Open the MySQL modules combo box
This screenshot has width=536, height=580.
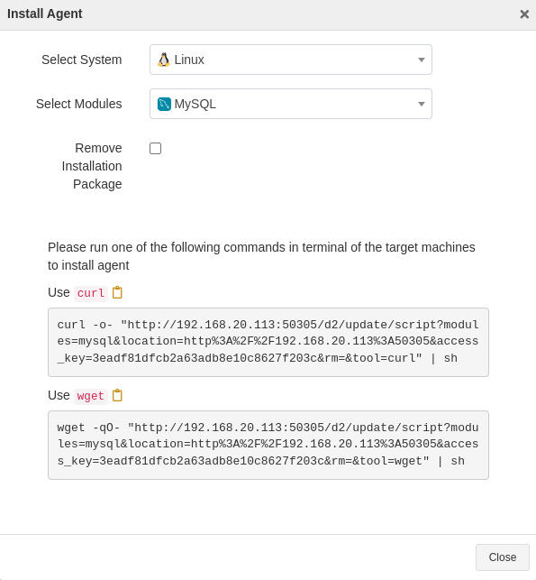(x=291, y=104)
